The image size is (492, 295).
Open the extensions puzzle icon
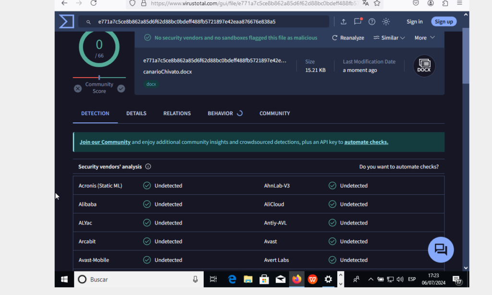[445, 3]
